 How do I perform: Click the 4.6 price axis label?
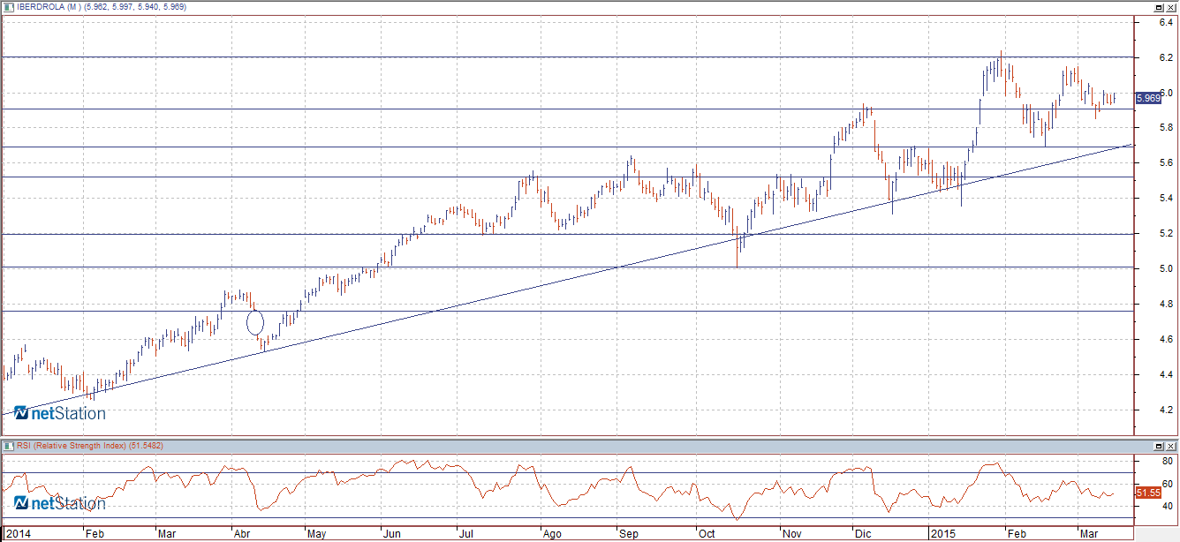(1166, 340)
